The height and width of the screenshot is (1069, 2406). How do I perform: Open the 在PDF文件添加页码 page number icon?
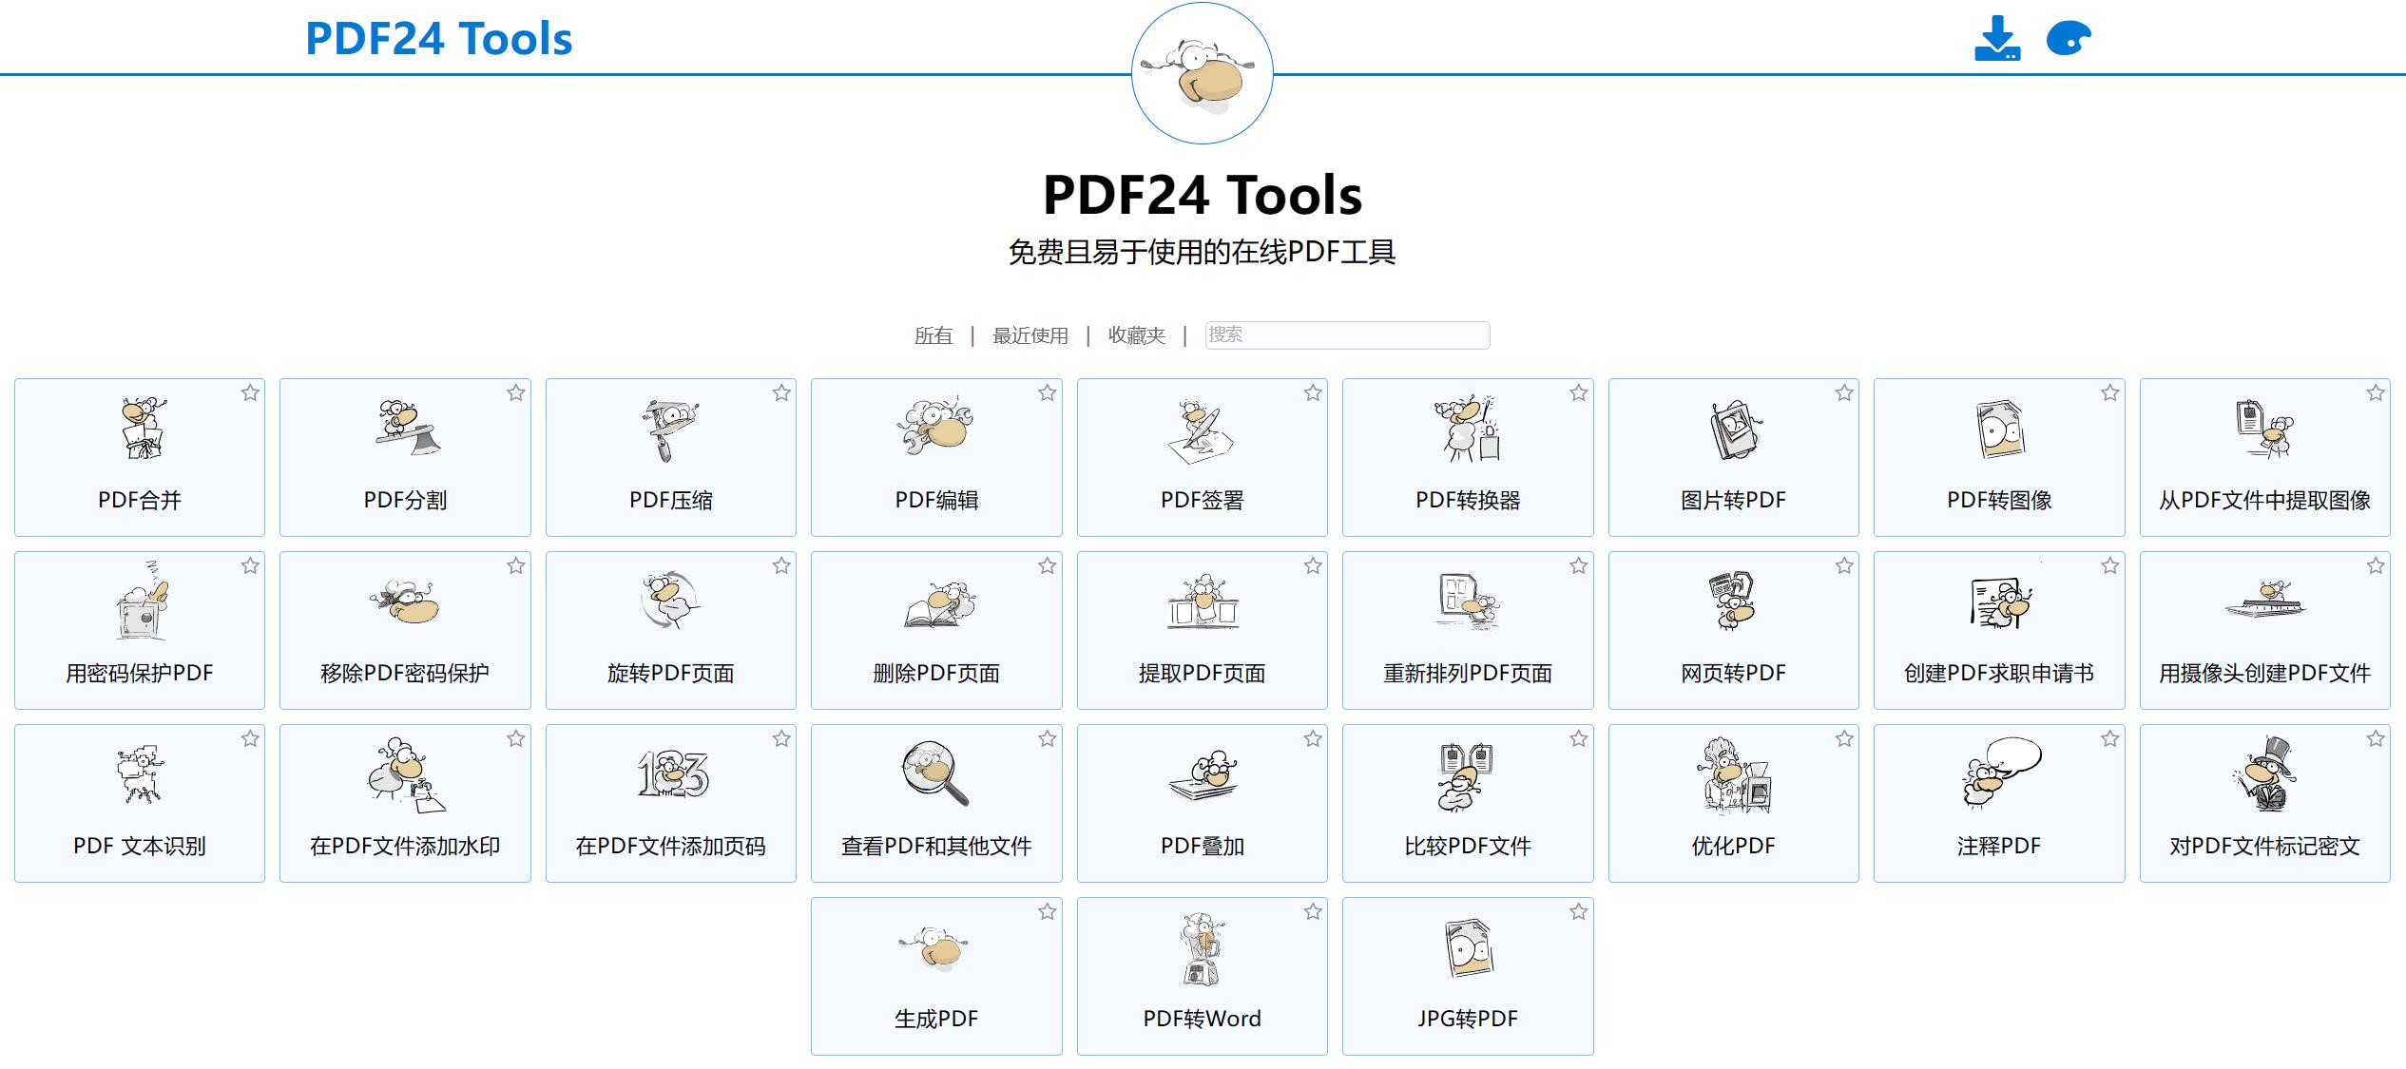click(672, 774)
